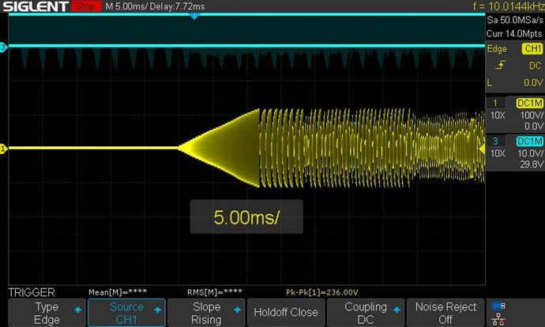Click the frequency counter f = 10.0144kHz
The height and width of the screenshot is (327, 545).
point(509,6)
